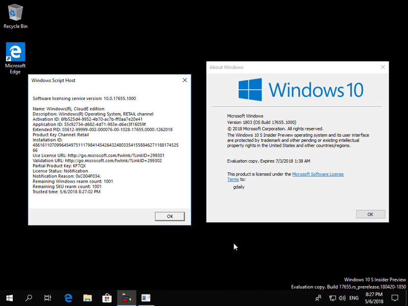Click OK in Windows Script Host dialog
Viewport: 408px width, 306px height.
click(x=170, y=216)
